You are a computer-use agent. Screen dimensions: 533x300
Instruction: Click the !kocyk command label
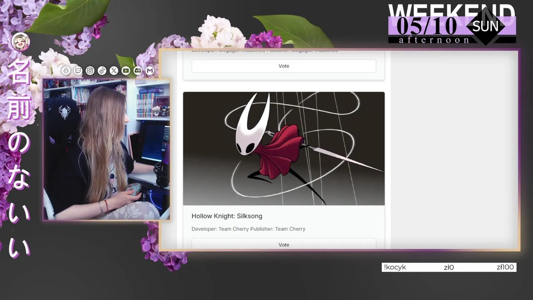pyautogui.click(x=395, y=267)
